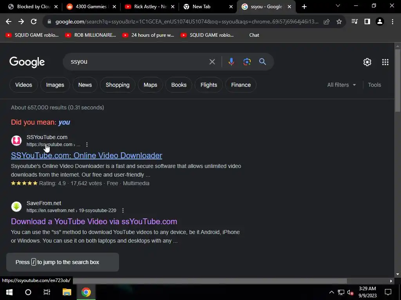Launch File Explorer from taskbar
Viewport: 401px width, 300px height.
click(67, 292)
